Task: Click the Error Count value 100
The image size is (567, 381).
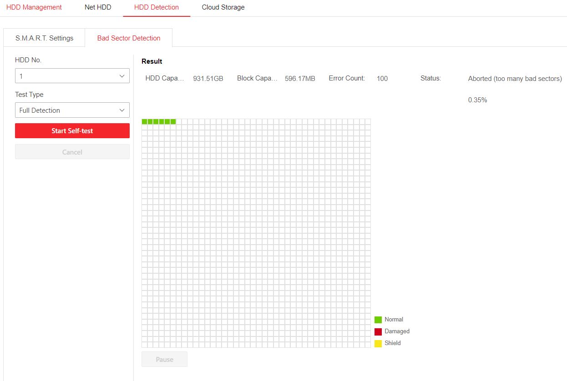Action: click(382, 79)
